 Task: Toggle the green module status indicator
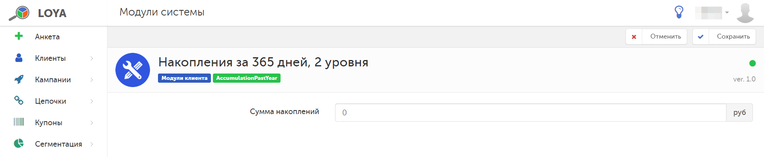coord(752,63)
